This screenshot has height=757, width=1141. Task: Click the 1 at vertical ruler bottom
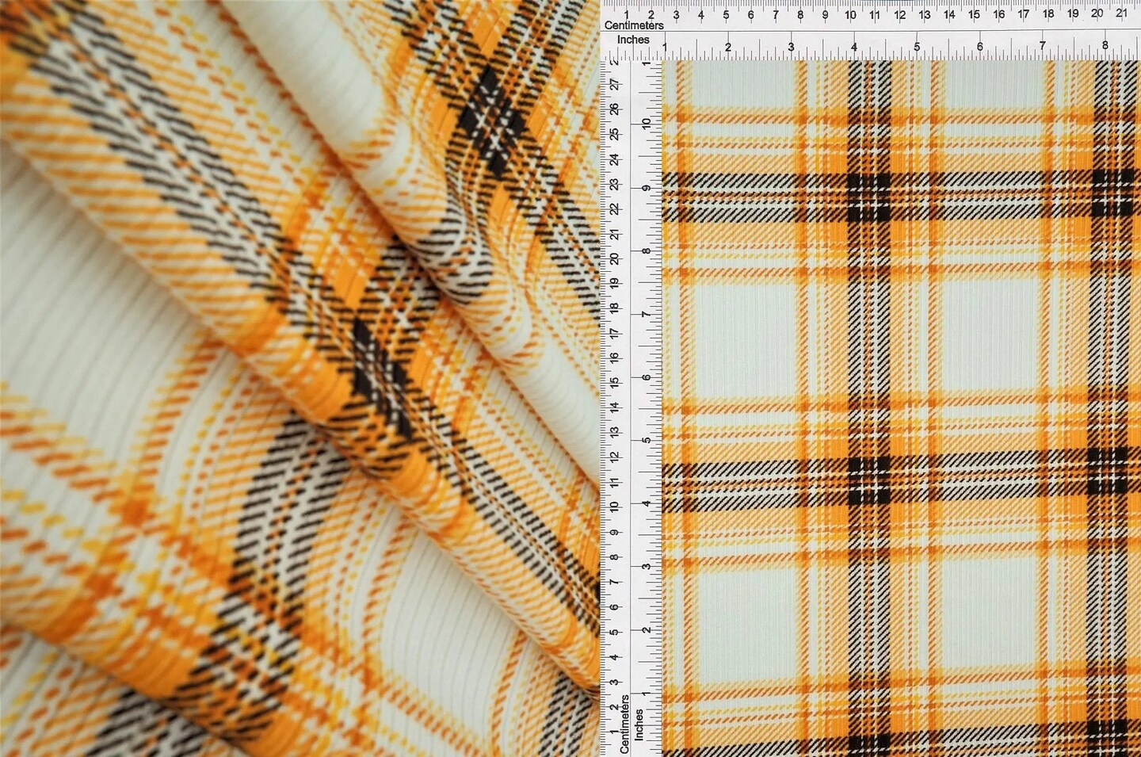tap(614, 731)
